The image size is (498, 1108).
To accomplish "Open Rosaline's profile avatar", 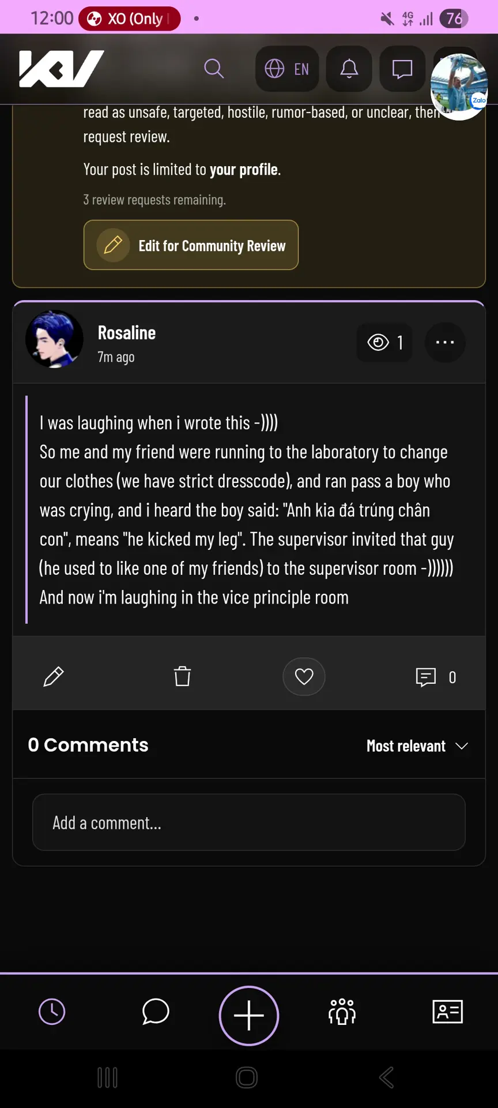I will (54, 339).
